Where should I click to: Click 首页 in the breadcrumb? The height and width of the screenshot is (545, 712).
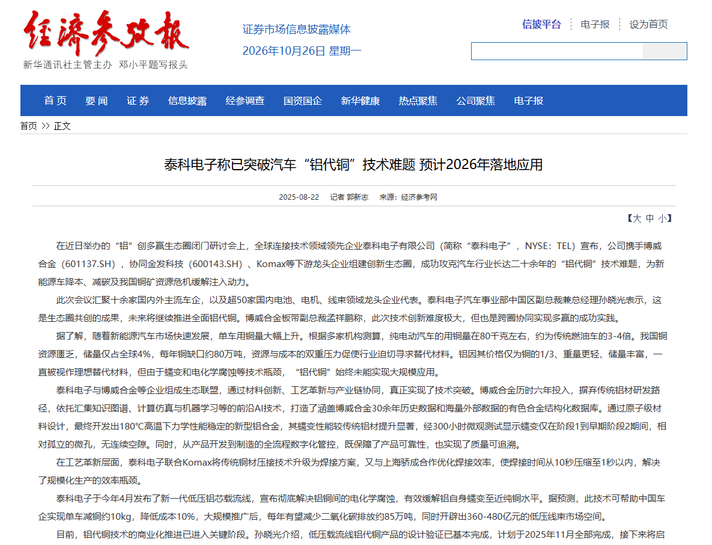click(29, 126)
